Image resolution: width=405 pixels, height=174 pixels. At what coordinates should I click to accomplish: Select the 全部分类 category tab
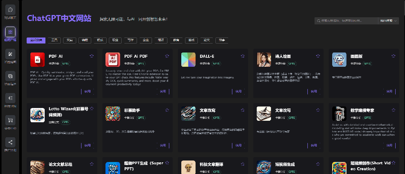pyautogui.click(x=36, y=40)
